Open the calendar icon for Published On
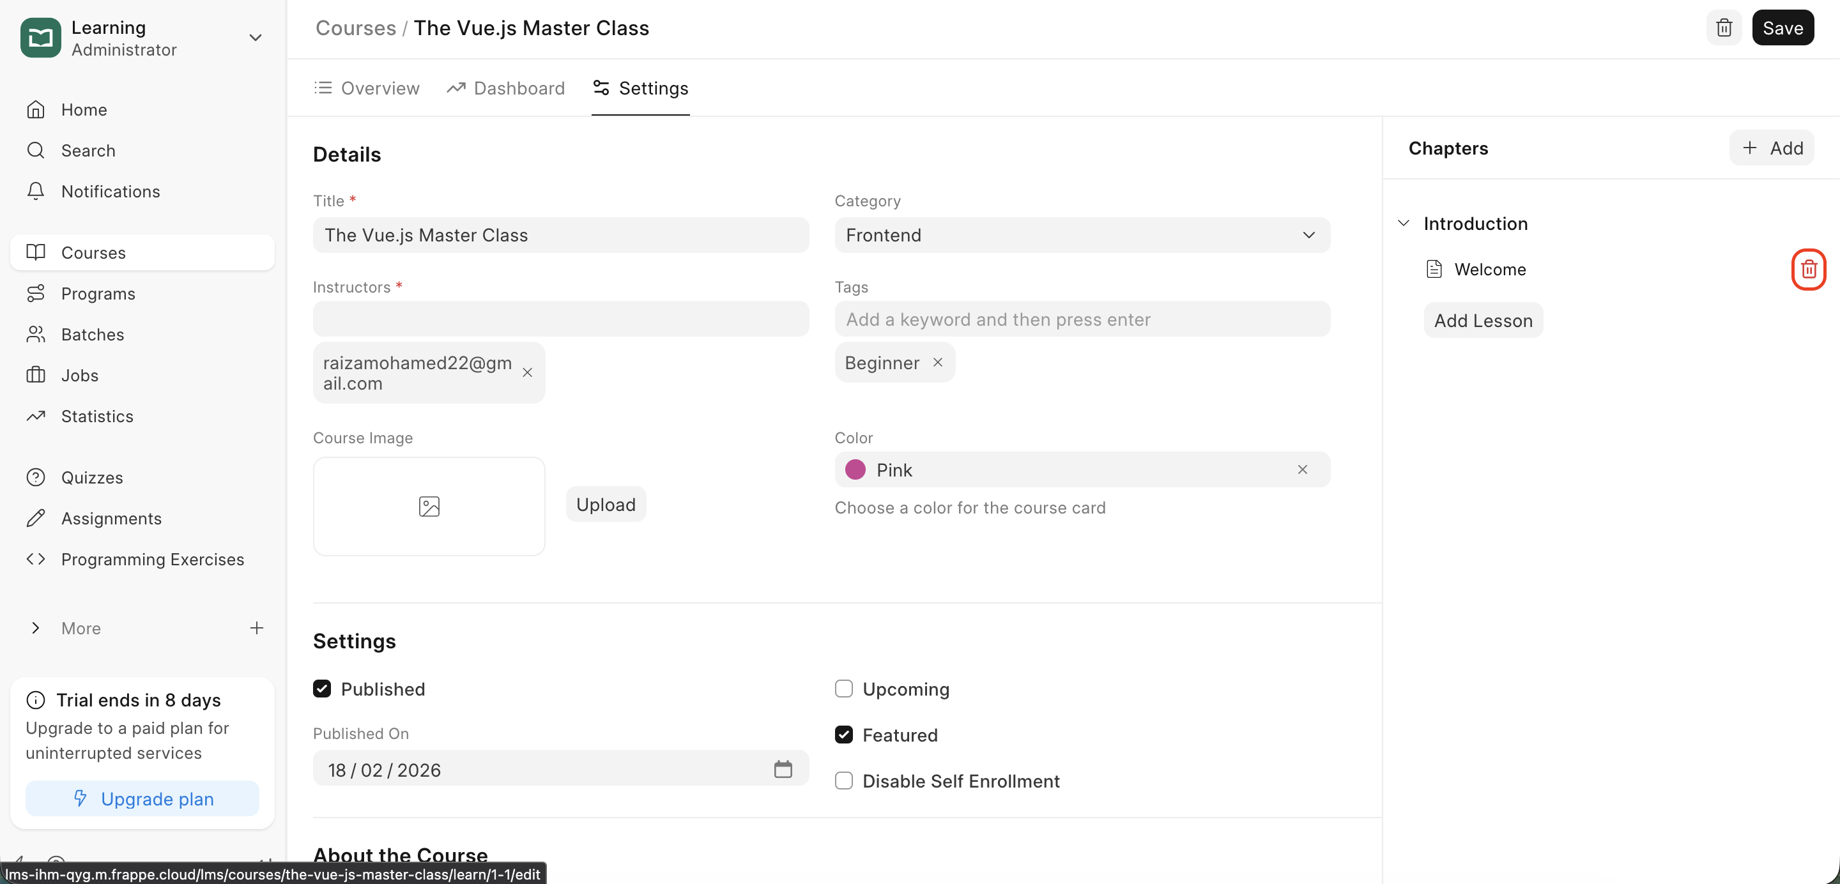The height and width of the screenshot is (884, 1840). (783, 769)
